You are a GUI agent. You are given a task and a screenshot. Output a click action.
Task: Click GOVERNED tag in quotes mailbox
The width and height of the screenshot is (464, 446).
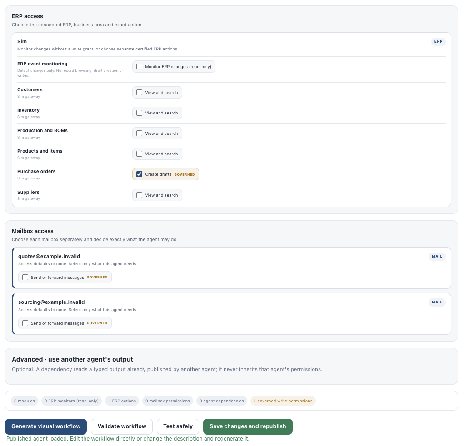point(97,278)
